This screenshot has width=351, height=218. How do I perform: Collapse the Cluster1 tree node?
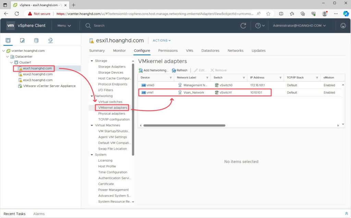pyautogui.click(x=11, y=62)
